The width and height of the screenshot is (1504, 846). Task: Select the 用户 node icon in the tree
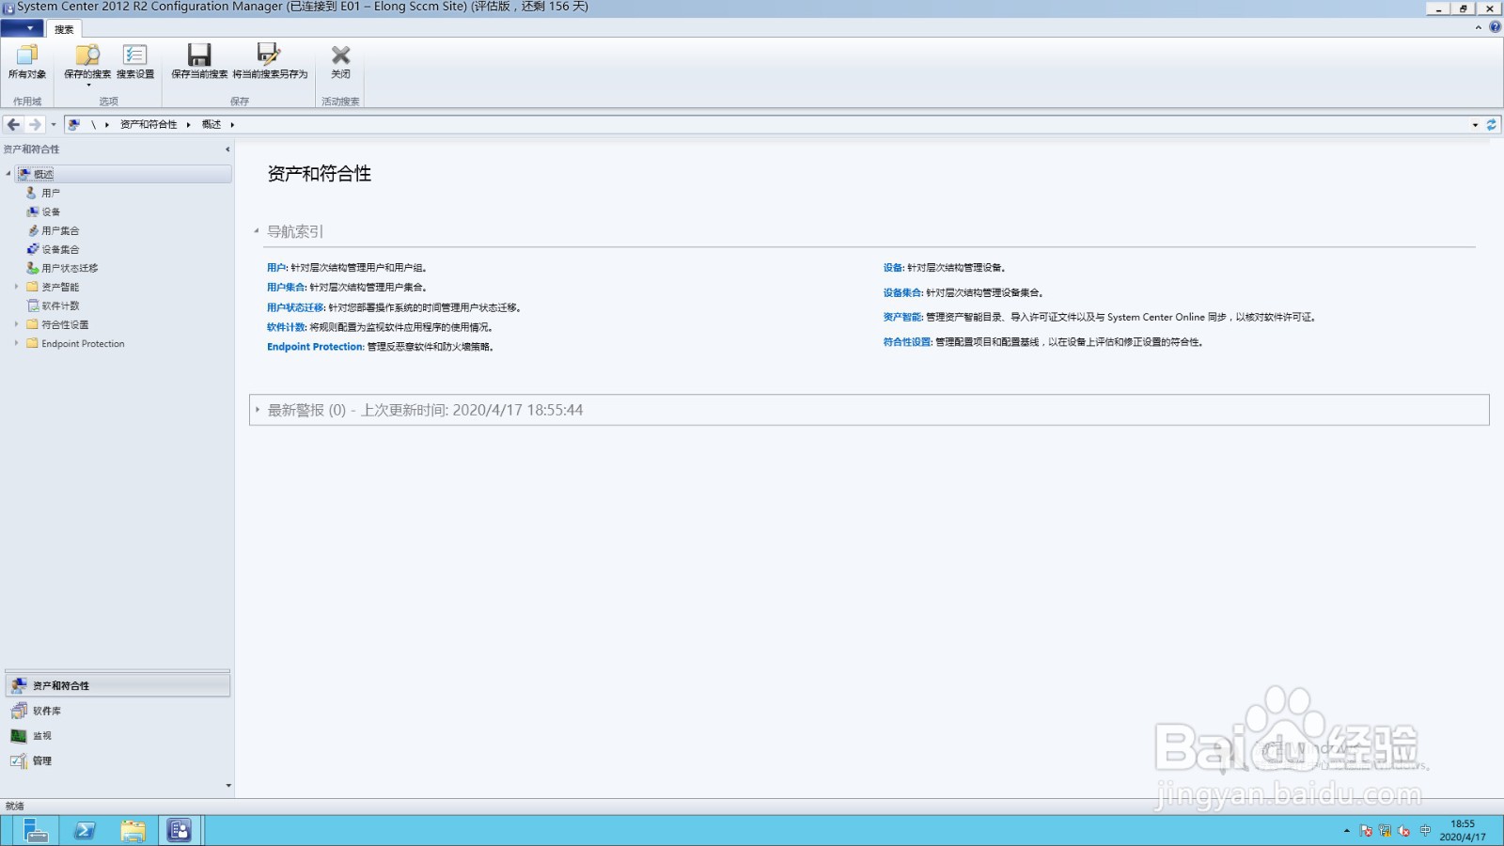pos(32,192)
